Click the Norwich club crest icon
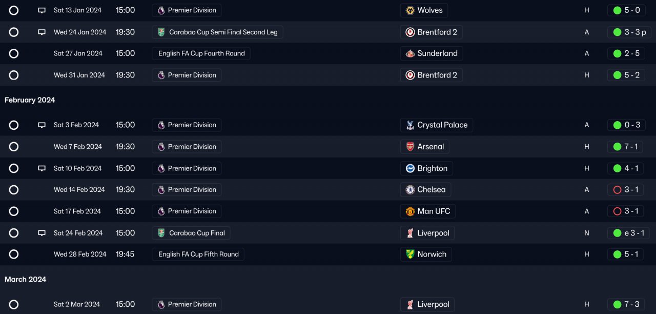 (410, 254)
